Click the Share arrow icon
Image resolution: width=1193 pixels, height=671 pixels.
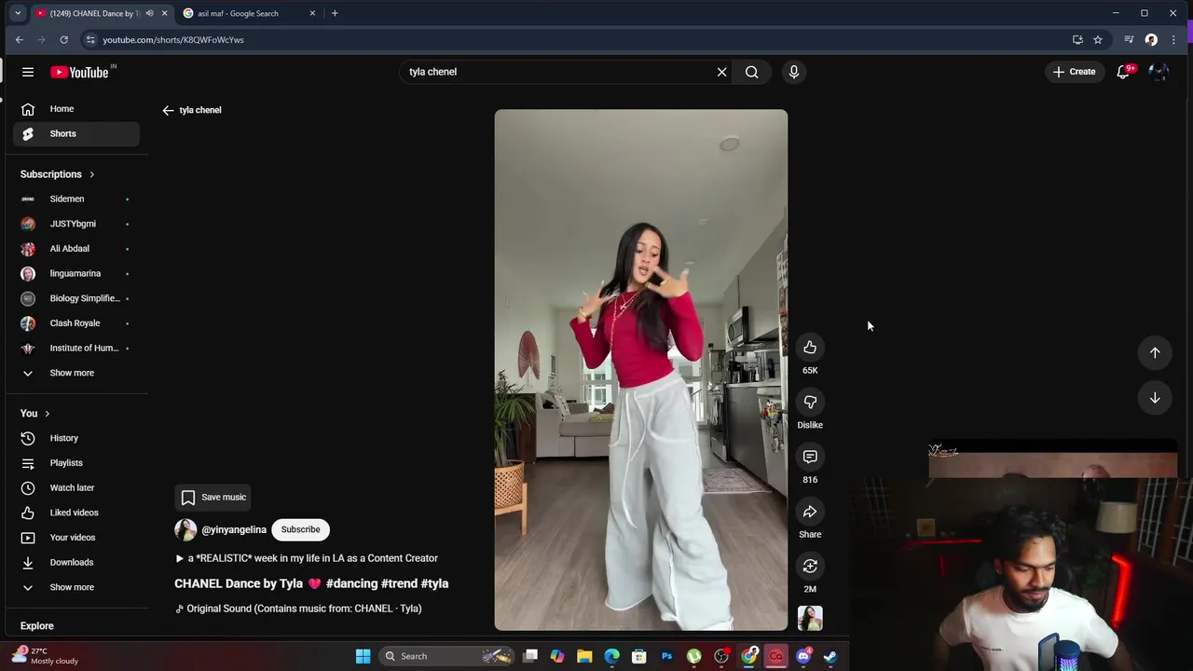pos(810,512)
